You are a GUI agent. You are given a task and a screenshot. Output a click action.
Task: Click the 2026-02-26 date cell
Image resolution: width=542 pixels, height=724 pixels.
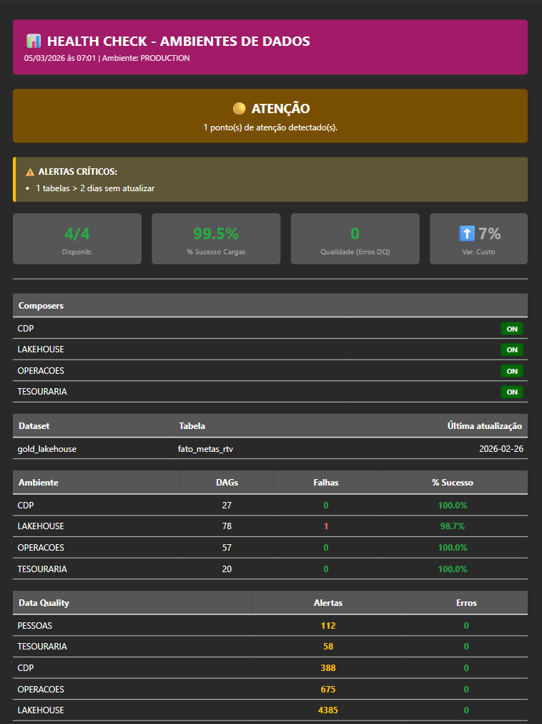(501, 449)
